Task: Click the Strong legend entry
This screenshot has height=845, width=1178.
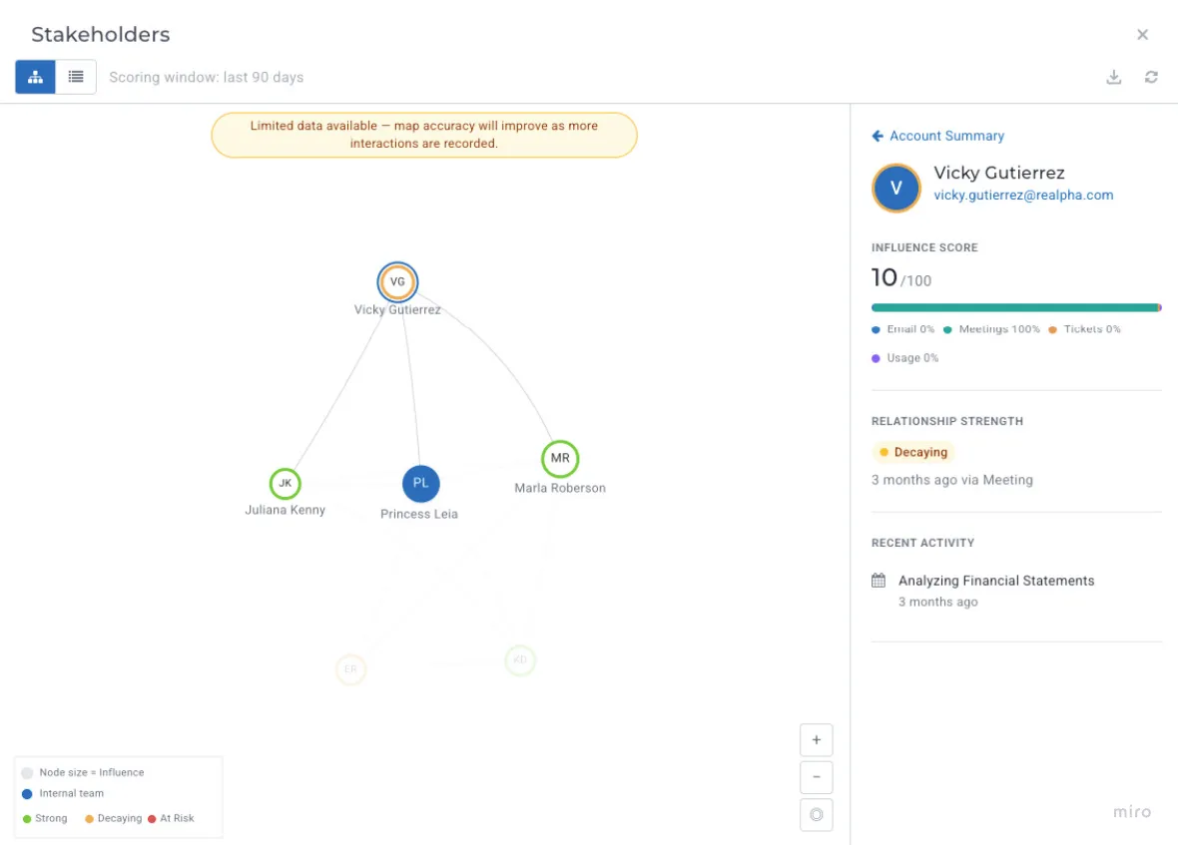Action: click(45, 818)
